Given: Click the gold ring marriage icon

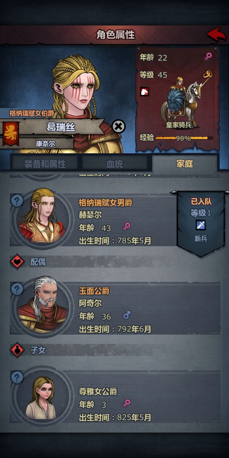Looking at the screenshot, I should pyautogui.click(x=208, y=75).
